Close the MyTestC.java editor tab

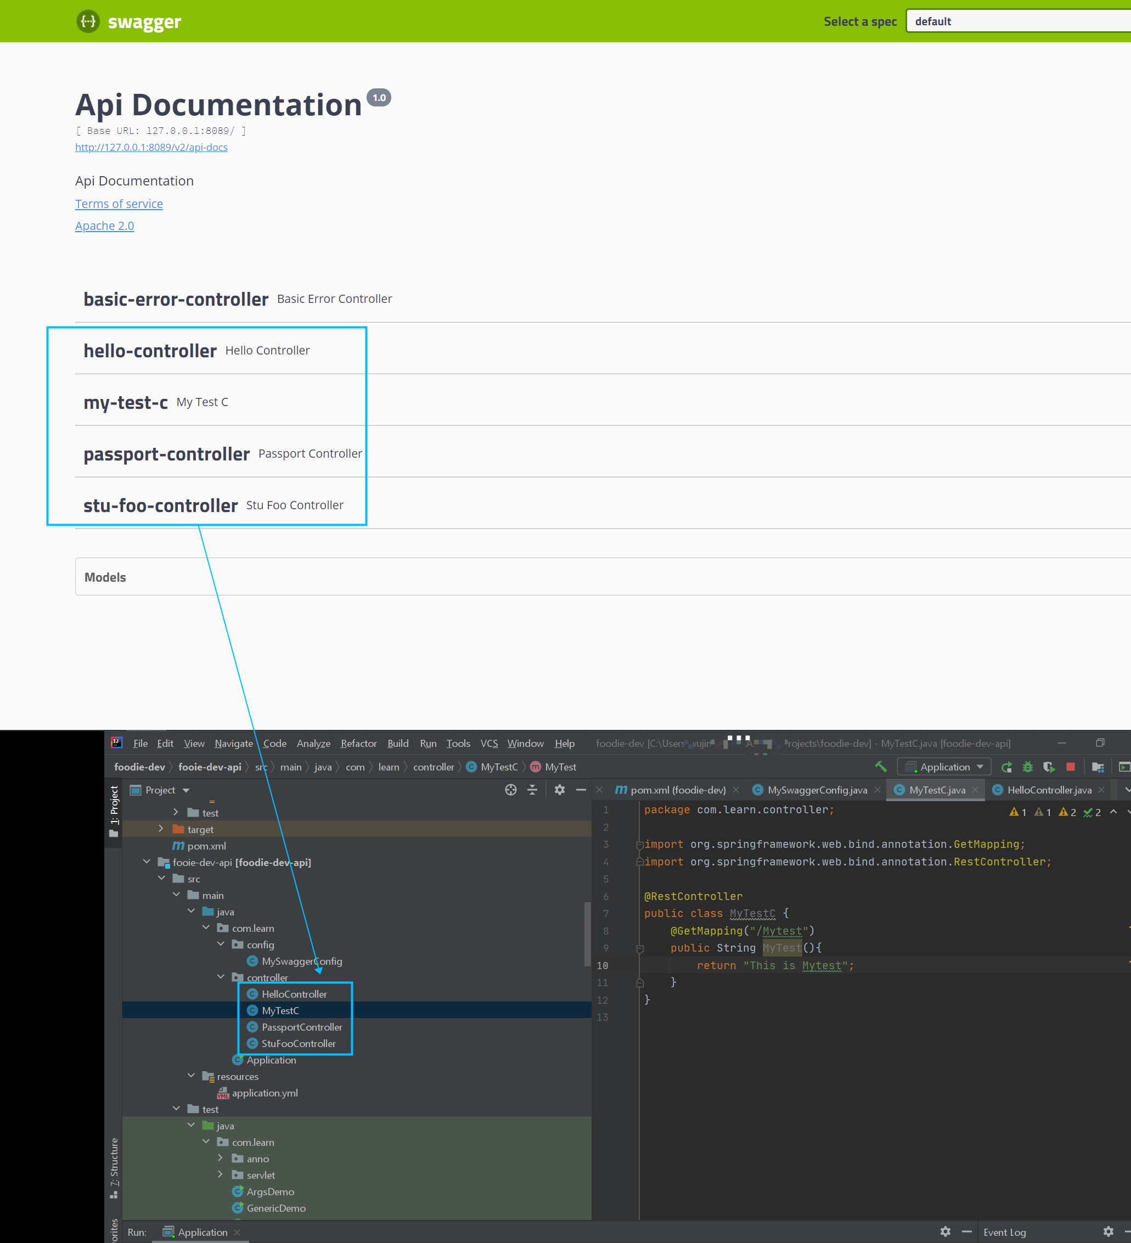point(975,790)
